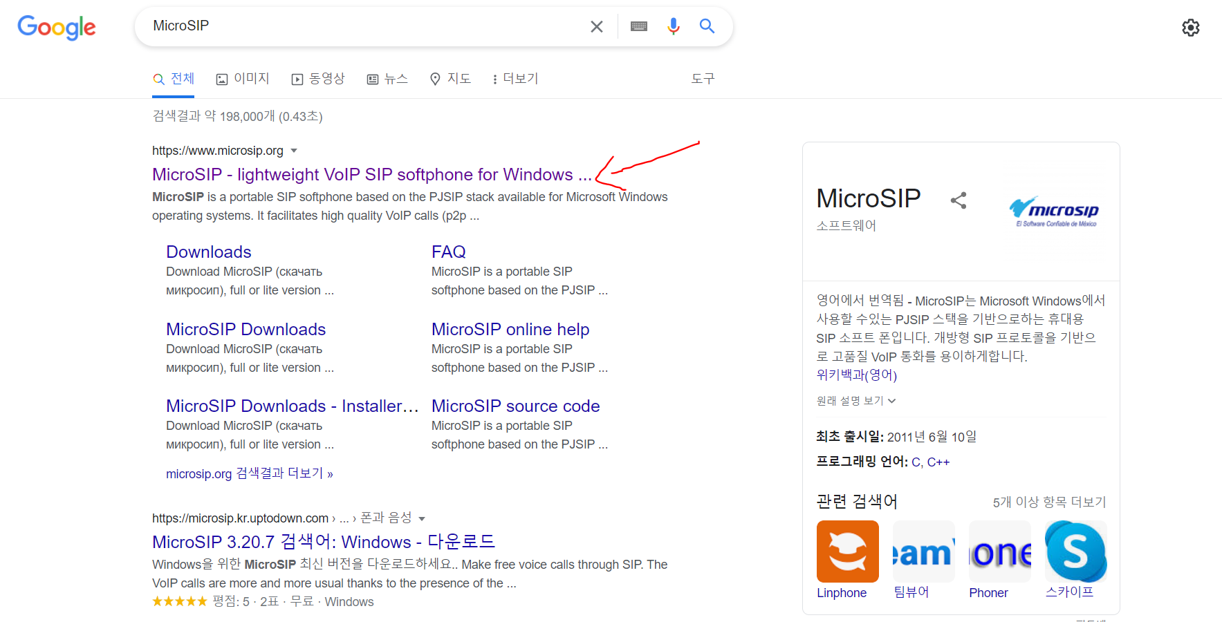Open the 도구 tools option
1222x622 pixels.
click(x=703, y=79)
